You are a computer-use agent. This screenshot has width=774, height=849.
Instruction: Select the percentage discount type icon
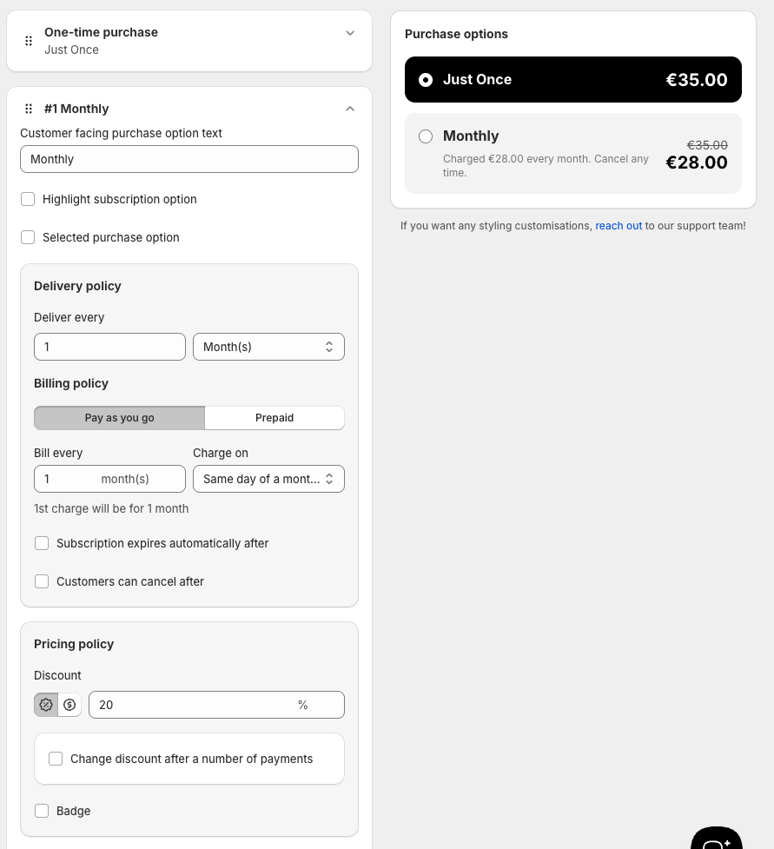tap(46, 705)
